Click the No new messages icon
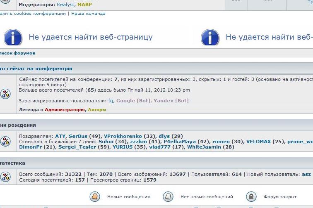 click(x=168, y=196)
